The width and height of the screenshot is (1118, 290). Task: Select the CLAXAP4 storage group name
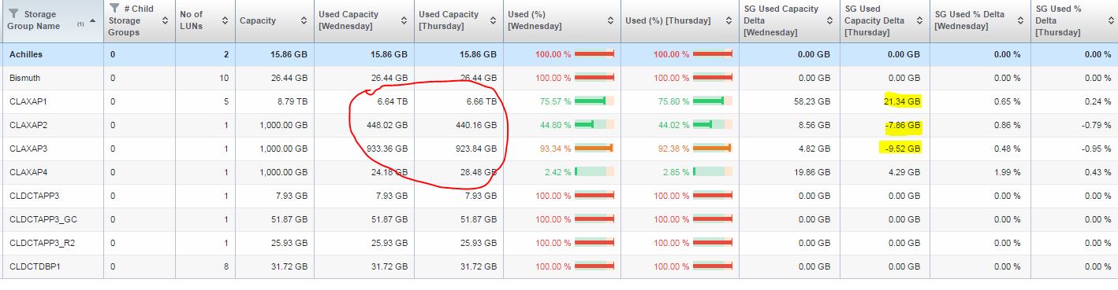[28, 173]
